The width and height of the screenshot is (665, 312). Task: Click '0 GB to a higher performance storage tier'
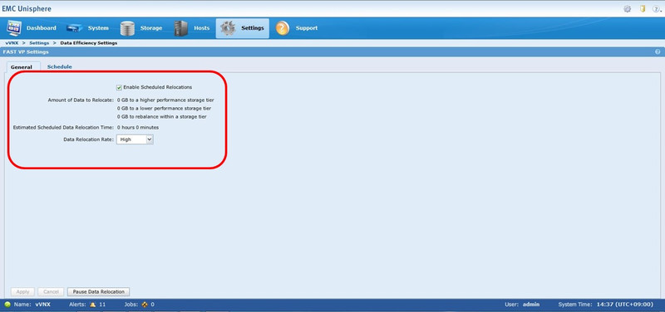(165, 100)
